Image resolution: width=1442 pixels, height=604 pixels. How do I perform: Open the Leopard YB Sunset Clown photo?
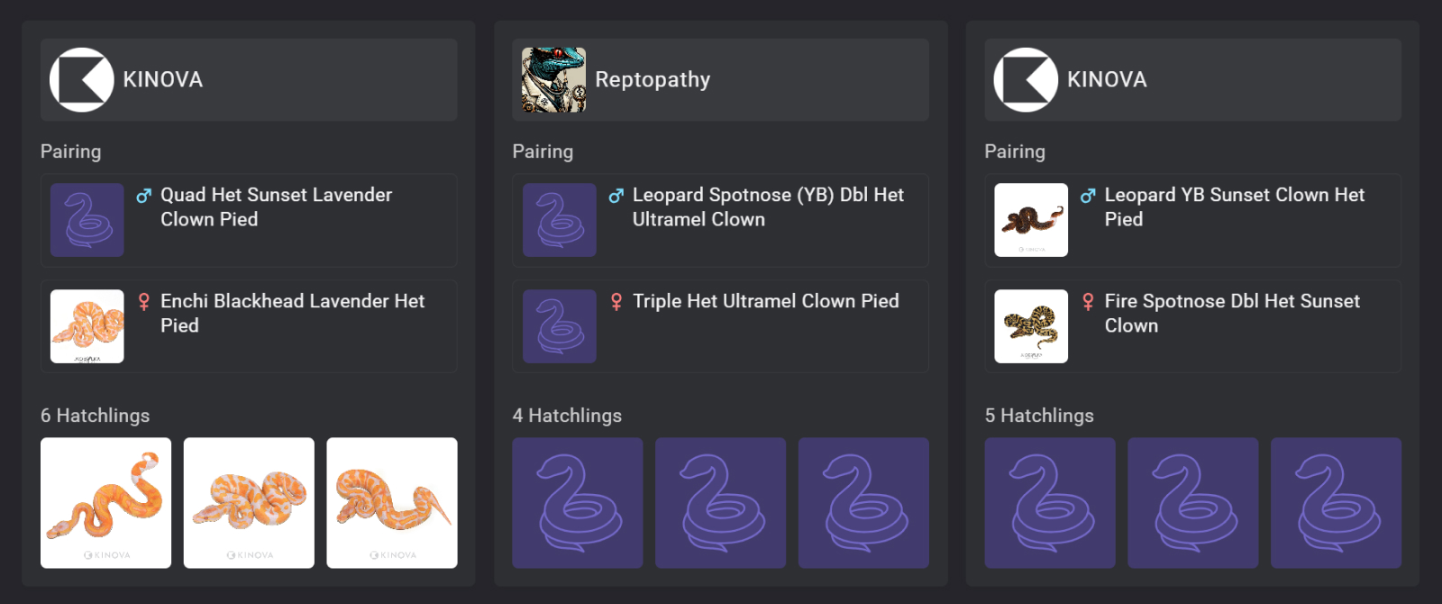tap(1031, 220)
